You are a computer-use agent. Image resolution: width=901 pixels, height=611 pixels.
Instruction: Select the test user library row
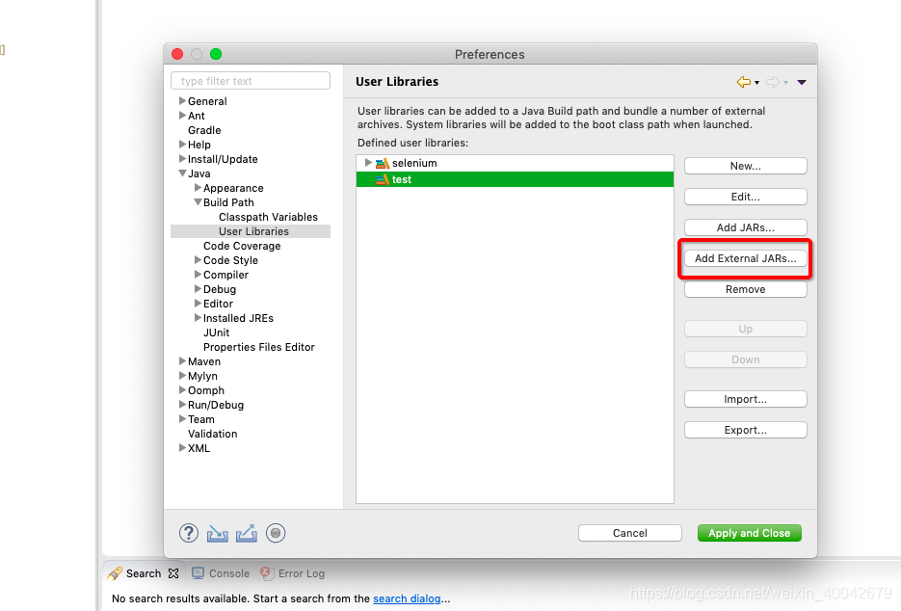pos(515,180)
